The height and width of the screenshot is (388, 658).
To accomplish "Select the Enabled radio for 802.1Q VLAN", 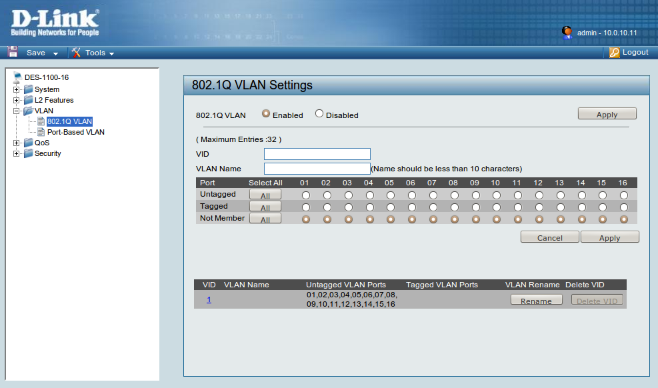I will (x=266, y=114).
